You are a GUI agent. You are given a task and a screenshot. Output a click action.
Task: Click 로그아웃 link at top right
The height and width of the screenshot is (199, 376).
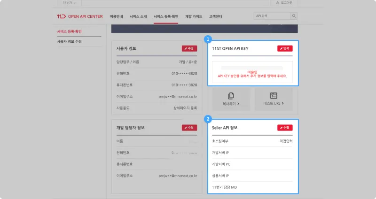[x=284, y=3]
